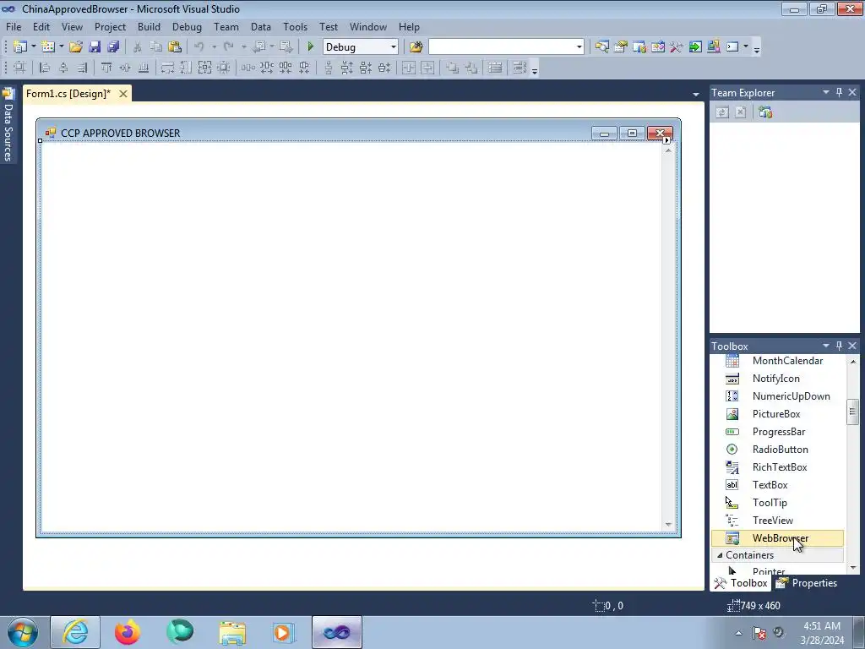Open the New Project dropdown arrow
Image resolution: width=865 pixels, height=649 pixels.
(x=33, y=47)
